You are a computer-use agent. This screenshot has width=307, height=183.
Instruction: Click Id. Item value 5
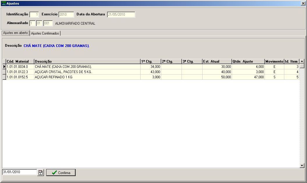292,77
